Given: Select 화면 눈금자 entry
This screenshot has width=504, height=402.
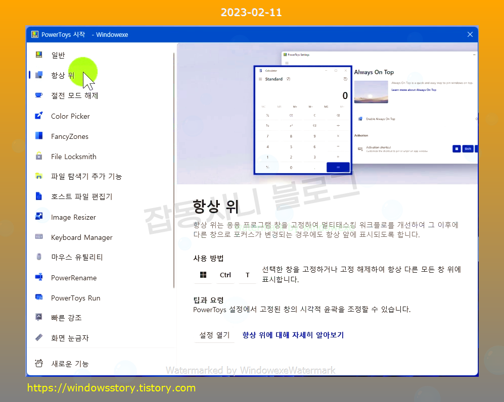Looking at the screenshot, I should [x=101, y=338].
